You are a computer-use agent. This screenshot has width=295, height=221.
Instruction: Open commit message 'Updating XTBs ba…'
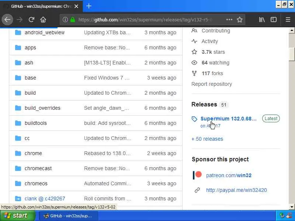(x=107, y=32)
